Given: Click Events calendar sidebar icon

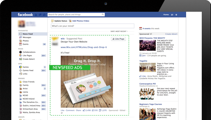Looking at the screenshot, I should pos(21,44).
